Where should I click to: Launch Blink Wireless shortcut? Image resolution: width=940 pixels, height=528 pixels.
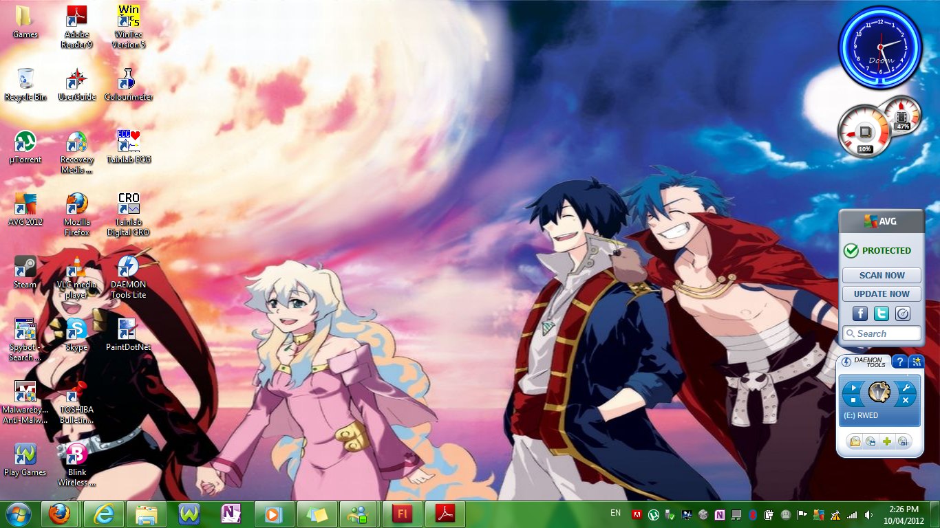tap(77, 465)
